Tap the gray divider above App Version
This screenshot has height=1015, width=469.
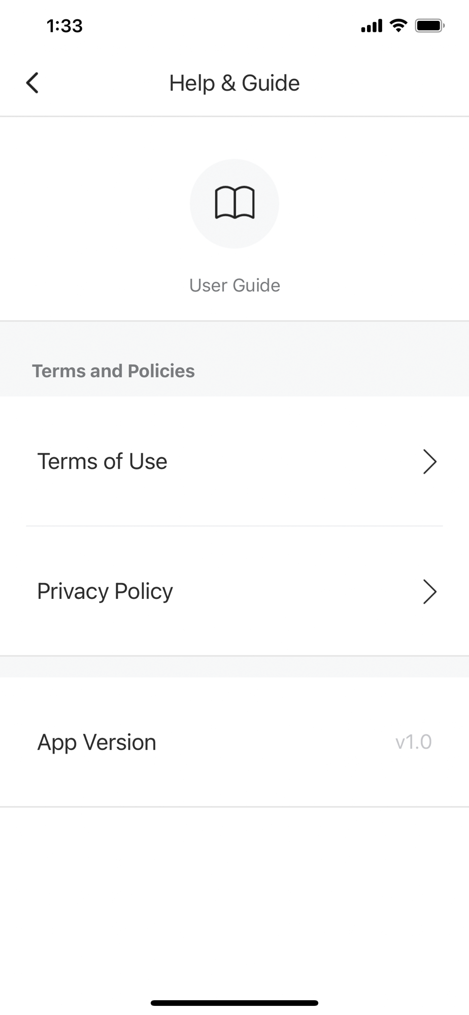(234, 666)
